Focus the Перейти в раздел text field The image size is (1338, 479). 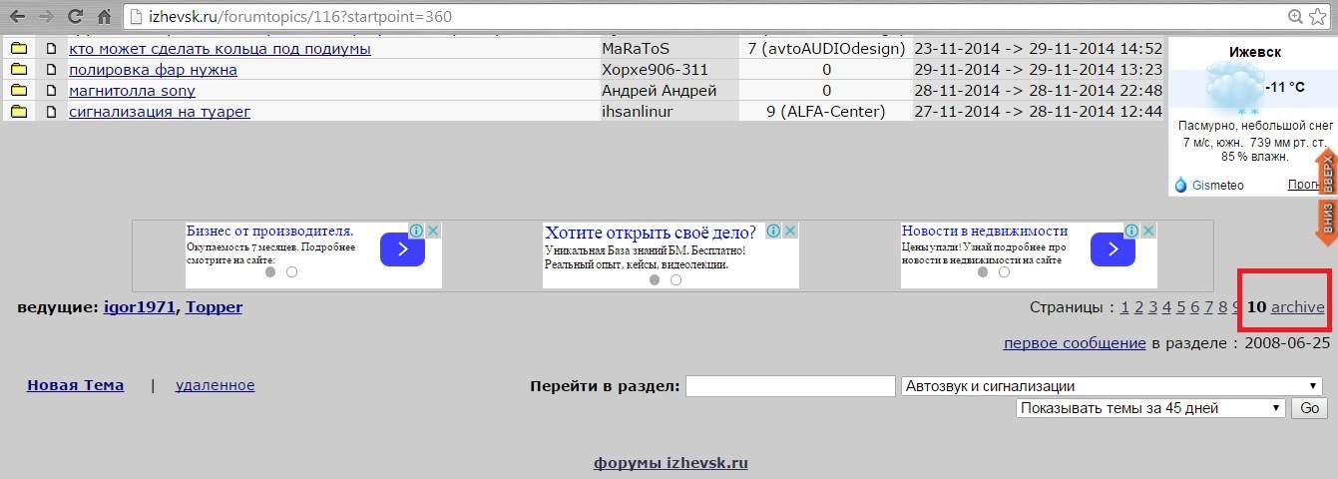point(790,386)
